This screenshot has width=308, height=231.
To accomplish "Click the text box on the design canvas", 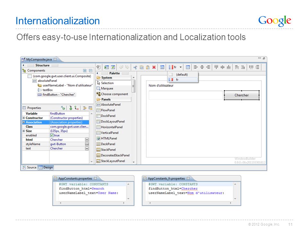I will coord(186,95).
